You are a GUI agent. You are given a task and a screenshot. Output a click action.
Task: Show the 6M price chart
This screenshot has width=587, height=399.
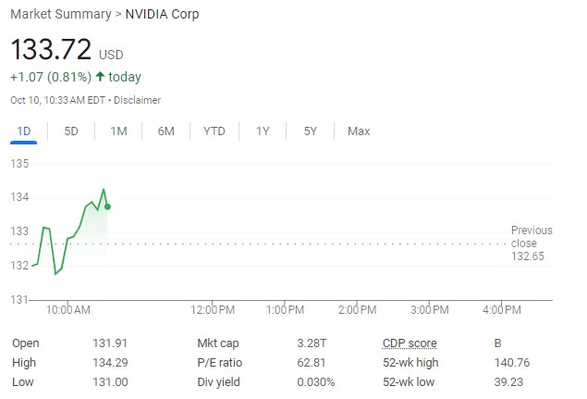point(166,131)
